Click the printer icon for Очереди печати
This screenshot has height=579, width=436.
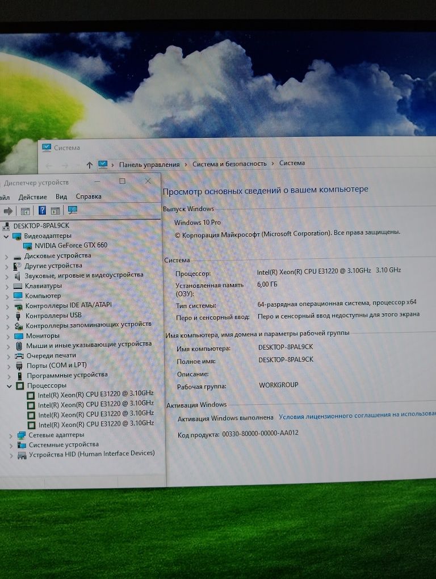(19, 356)
